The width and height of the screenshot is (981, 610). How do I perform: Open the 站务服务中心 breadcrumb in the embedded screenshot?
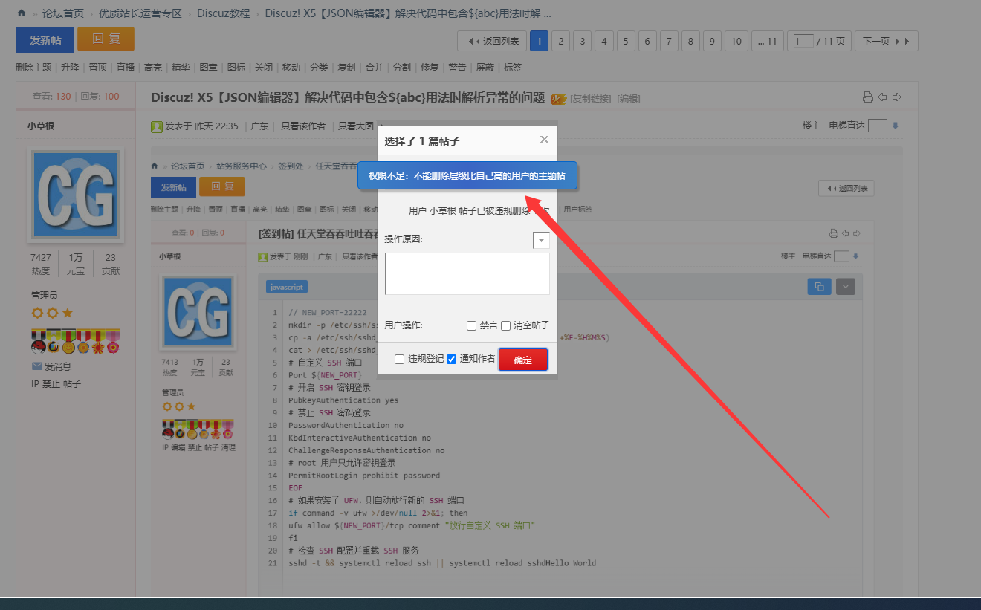242,166
